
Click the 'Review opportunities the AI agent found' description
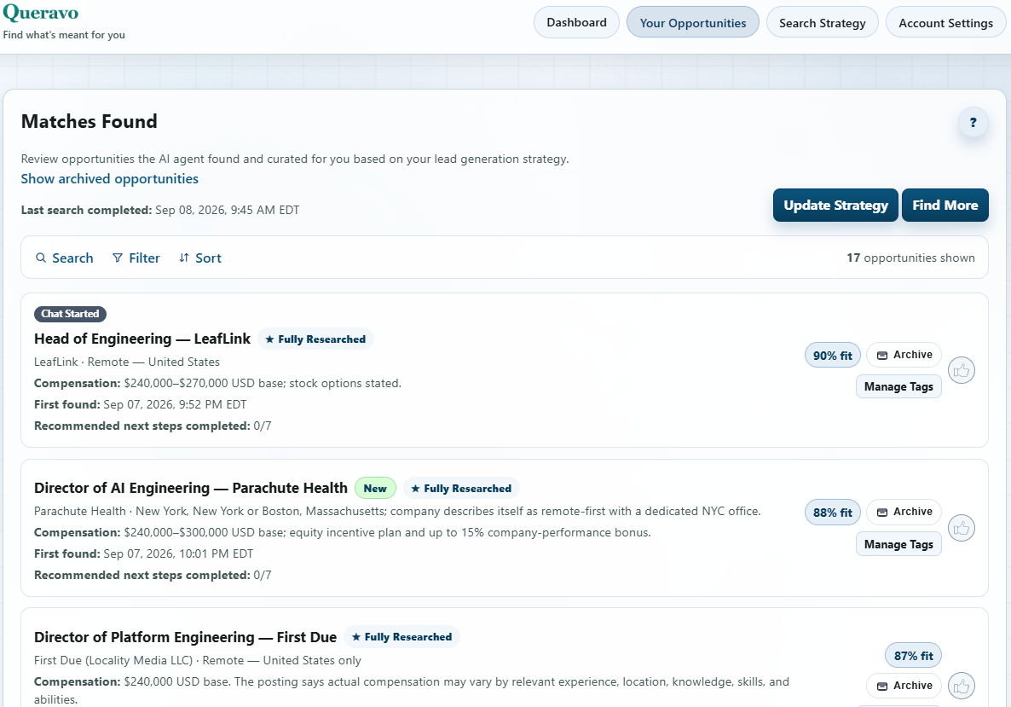click(295, 159)
